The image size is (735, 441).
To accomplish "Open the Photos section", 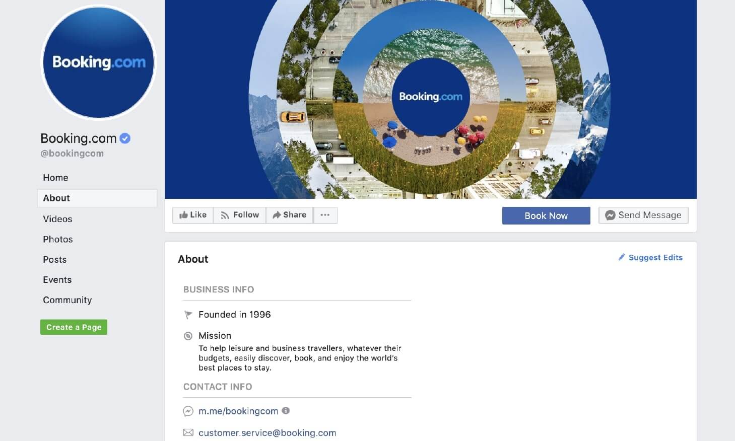I will pos(58,239).
